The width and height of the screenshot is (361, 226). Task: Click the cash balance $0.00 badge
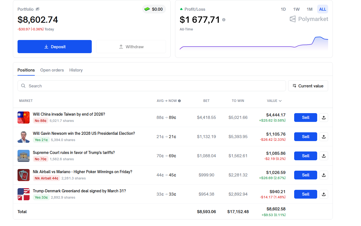pos(154,9)
